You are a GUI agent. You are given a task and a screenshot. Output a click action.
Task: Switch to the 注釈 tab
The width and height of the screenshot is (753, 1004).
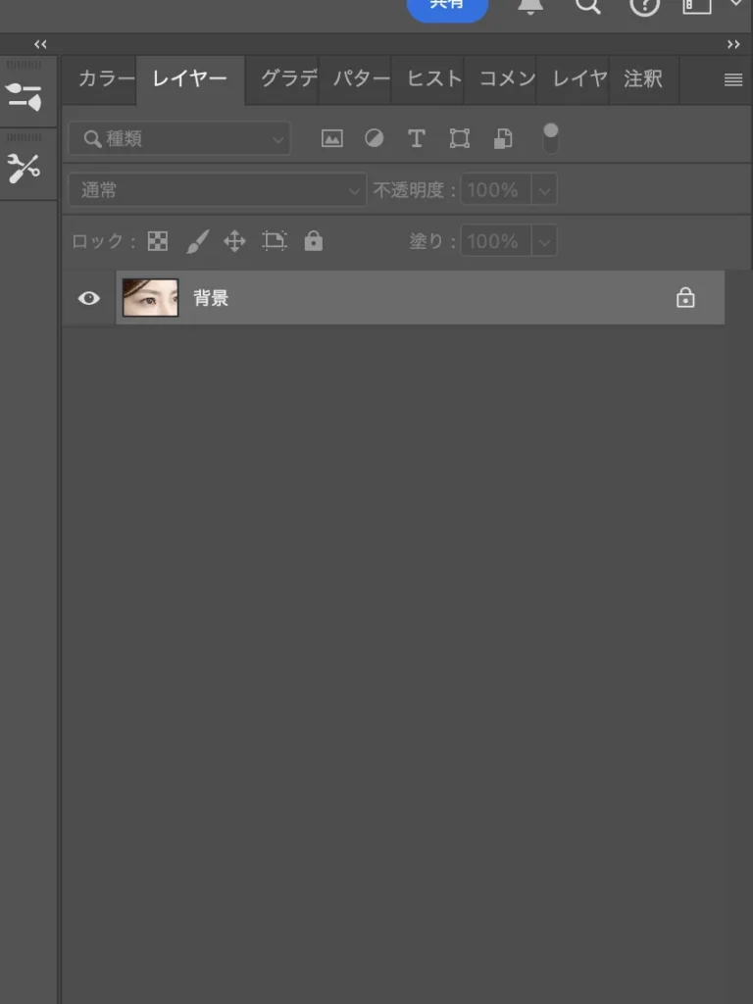pos(643,79)
